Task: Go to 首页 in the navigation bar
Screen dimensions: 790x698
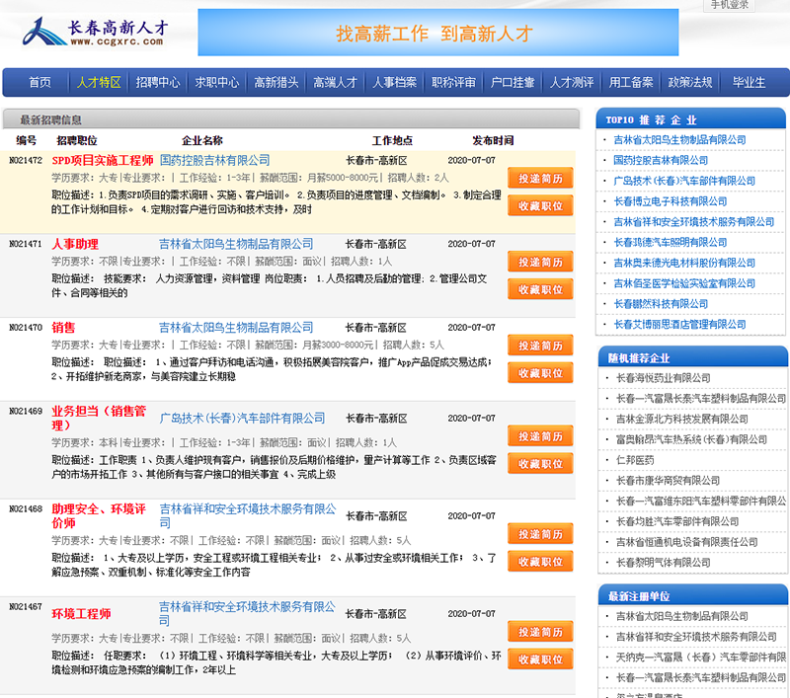Action: [39, 82]
